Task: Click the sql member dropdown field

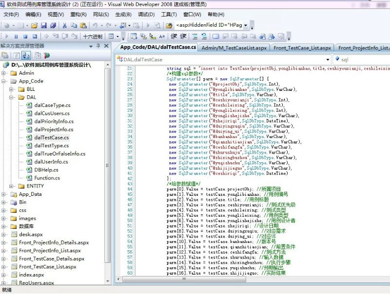Action: (x=362, y=59)
